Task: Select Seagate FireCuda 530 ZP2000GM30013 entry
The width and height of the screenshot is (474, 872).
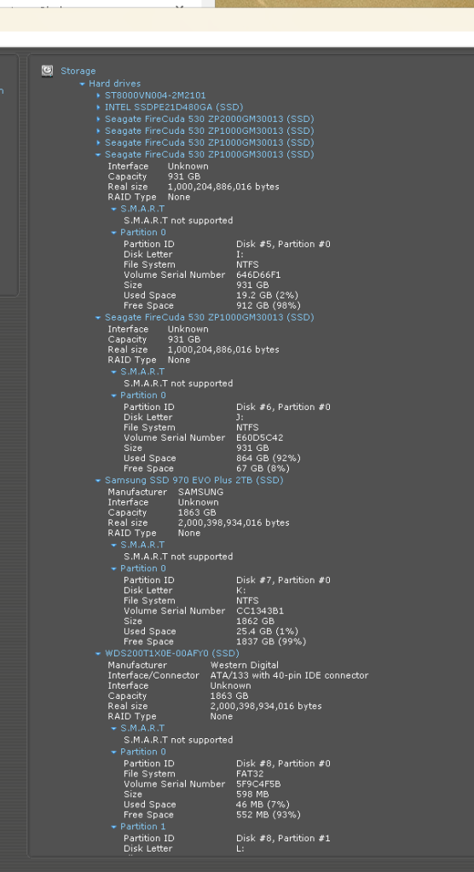Action: 209,119
